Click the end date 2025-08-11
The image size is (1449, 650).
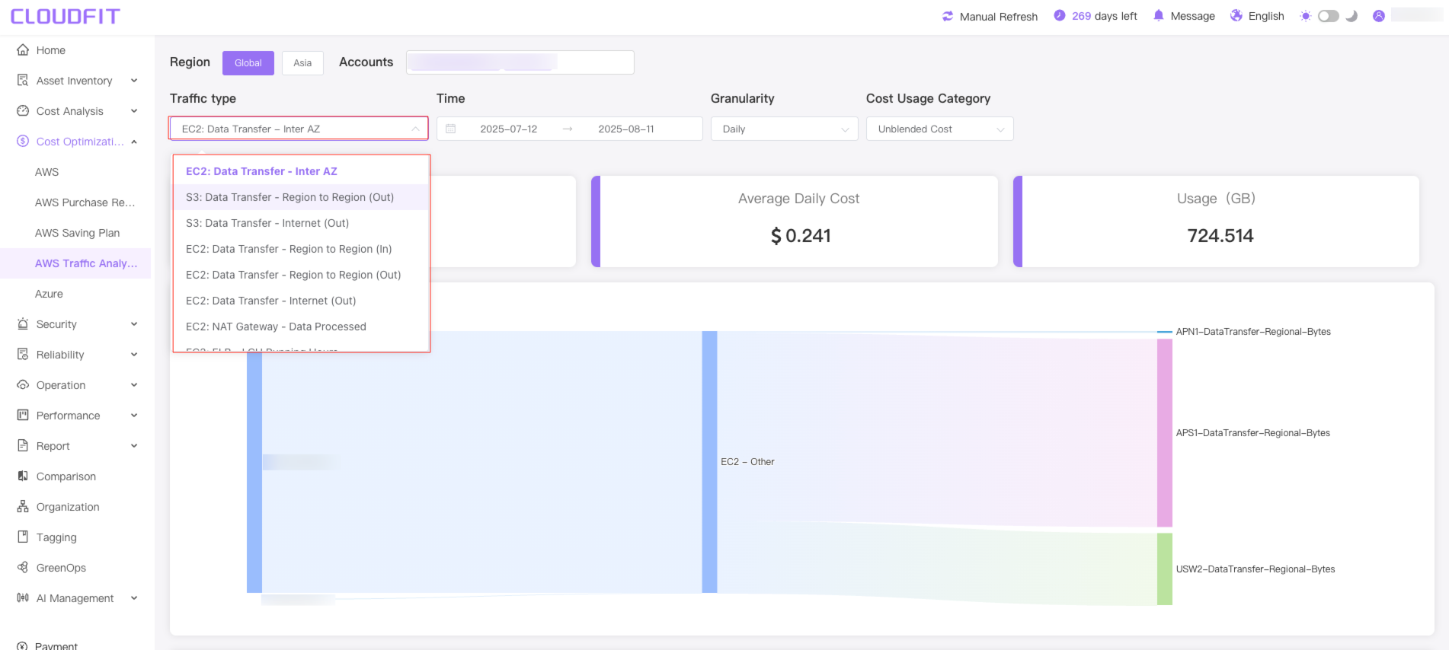tap(626, 129)
